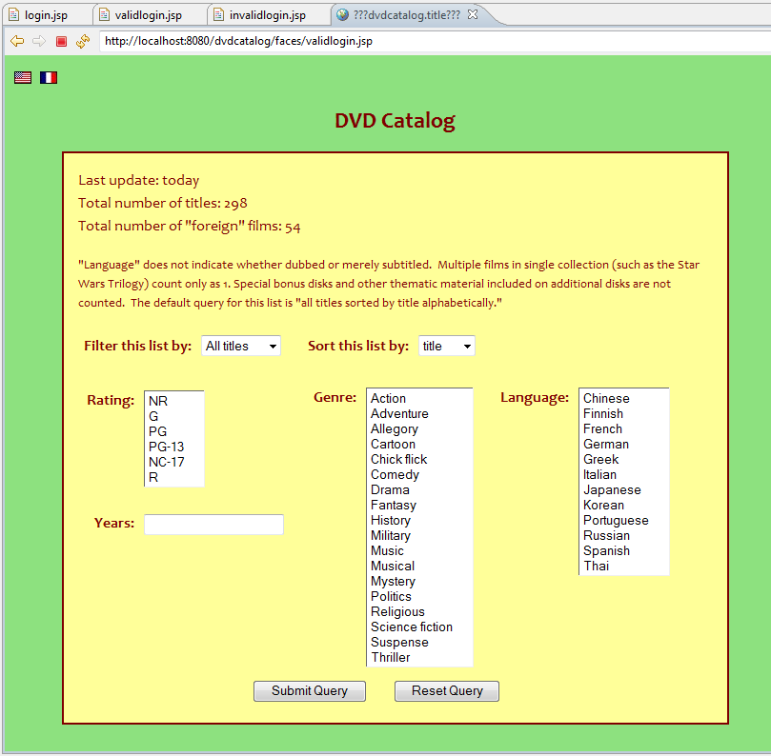Select Fantasy in the Genre list
Screen dimensions: 771x756
[x=419, y=505]
